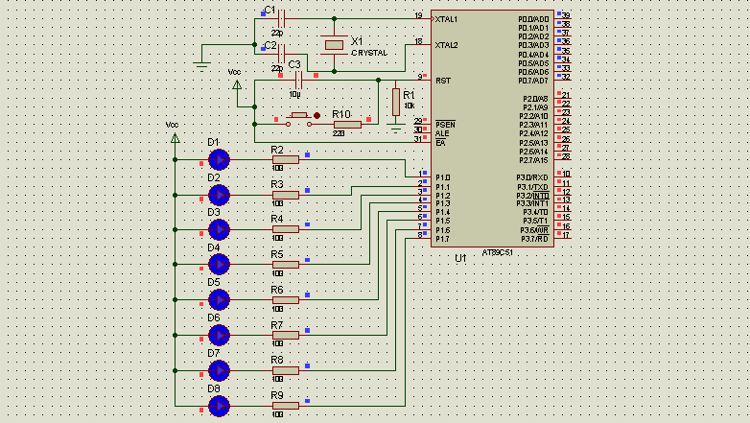Click resistor R2 body

point(286,160)
